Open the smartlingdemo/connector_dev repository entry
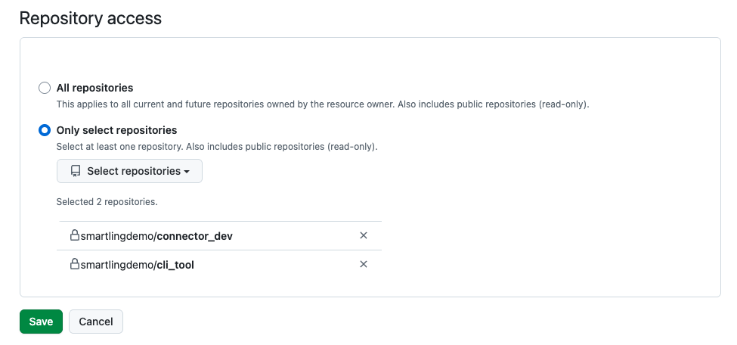Viewport: 737px width, 345px height. [156, 236]
